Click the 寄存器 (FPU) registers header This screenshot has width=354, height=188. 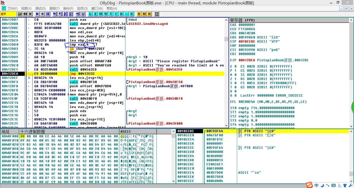[x=289, y=20]
